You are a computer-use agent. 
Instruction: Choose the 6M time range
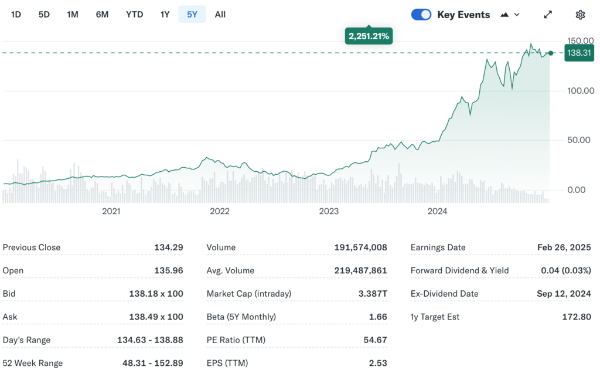tap(102, 14)
